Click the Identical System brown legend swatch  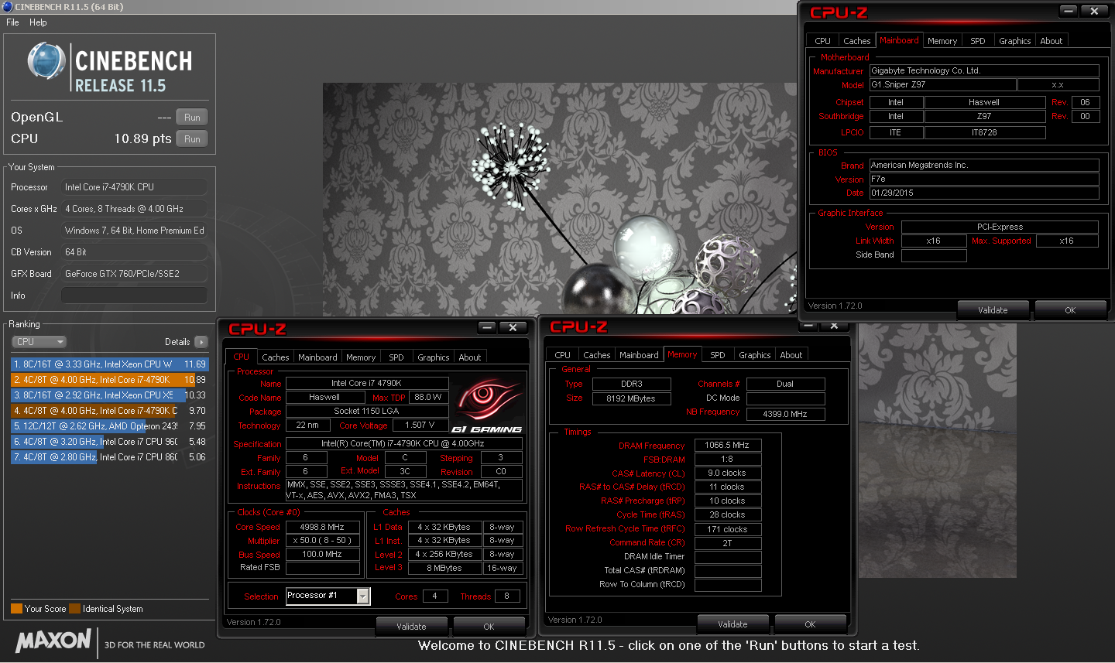click(74, 609)
